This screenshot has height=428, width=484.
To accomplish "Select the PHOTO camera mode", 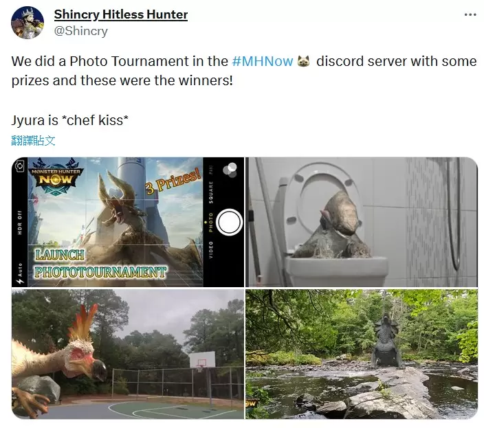I will click(211, 223).
